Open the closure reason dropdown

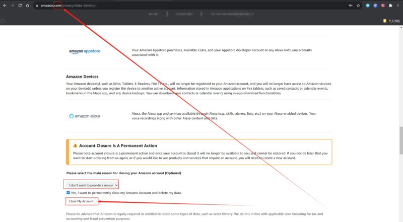click(x=91, y=185)
